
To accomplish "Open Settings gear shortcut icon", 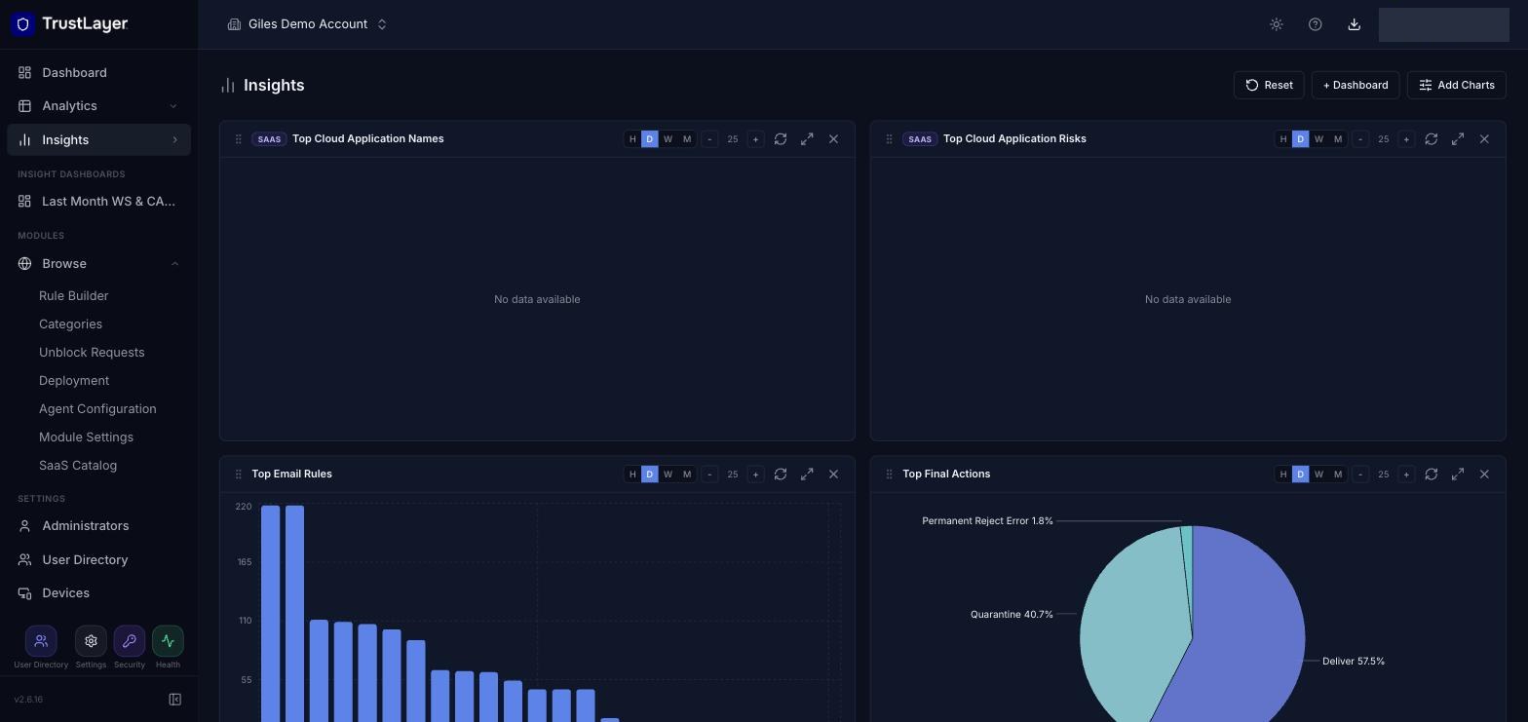I will coord(91,641).
